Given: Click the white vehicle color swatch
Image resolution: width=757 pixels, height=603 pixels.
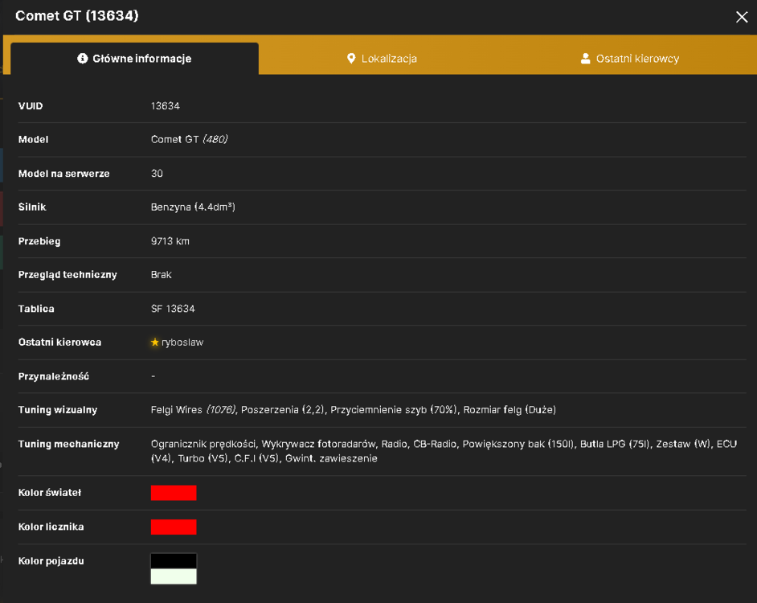Looking at the screenshot, I should tap(174, 576).
